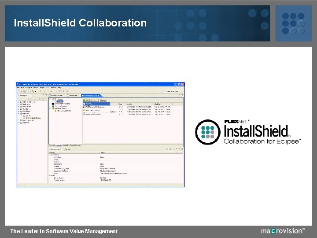Select the last java file table row

(133, 114)
